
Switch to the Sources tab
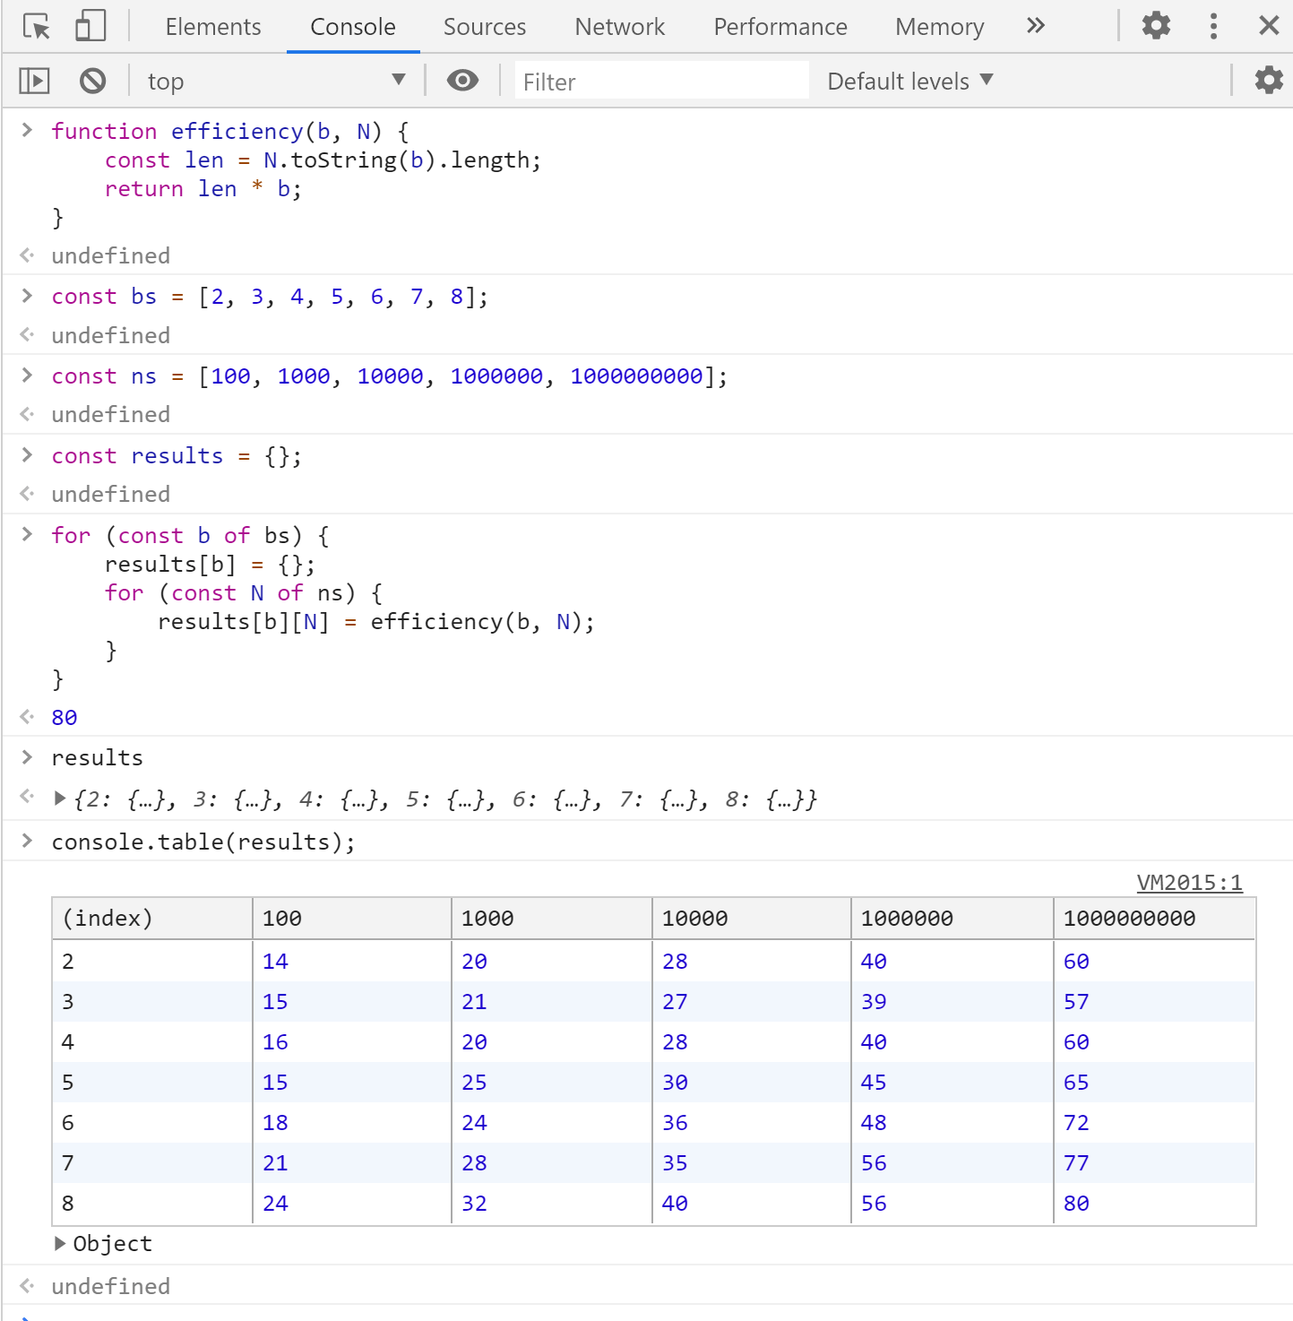[x=485, y=27]
